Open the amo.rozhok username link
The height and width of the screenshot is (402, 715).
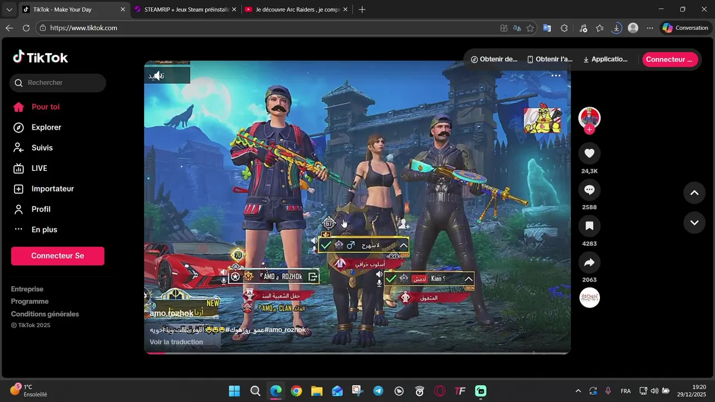point(171,313)
